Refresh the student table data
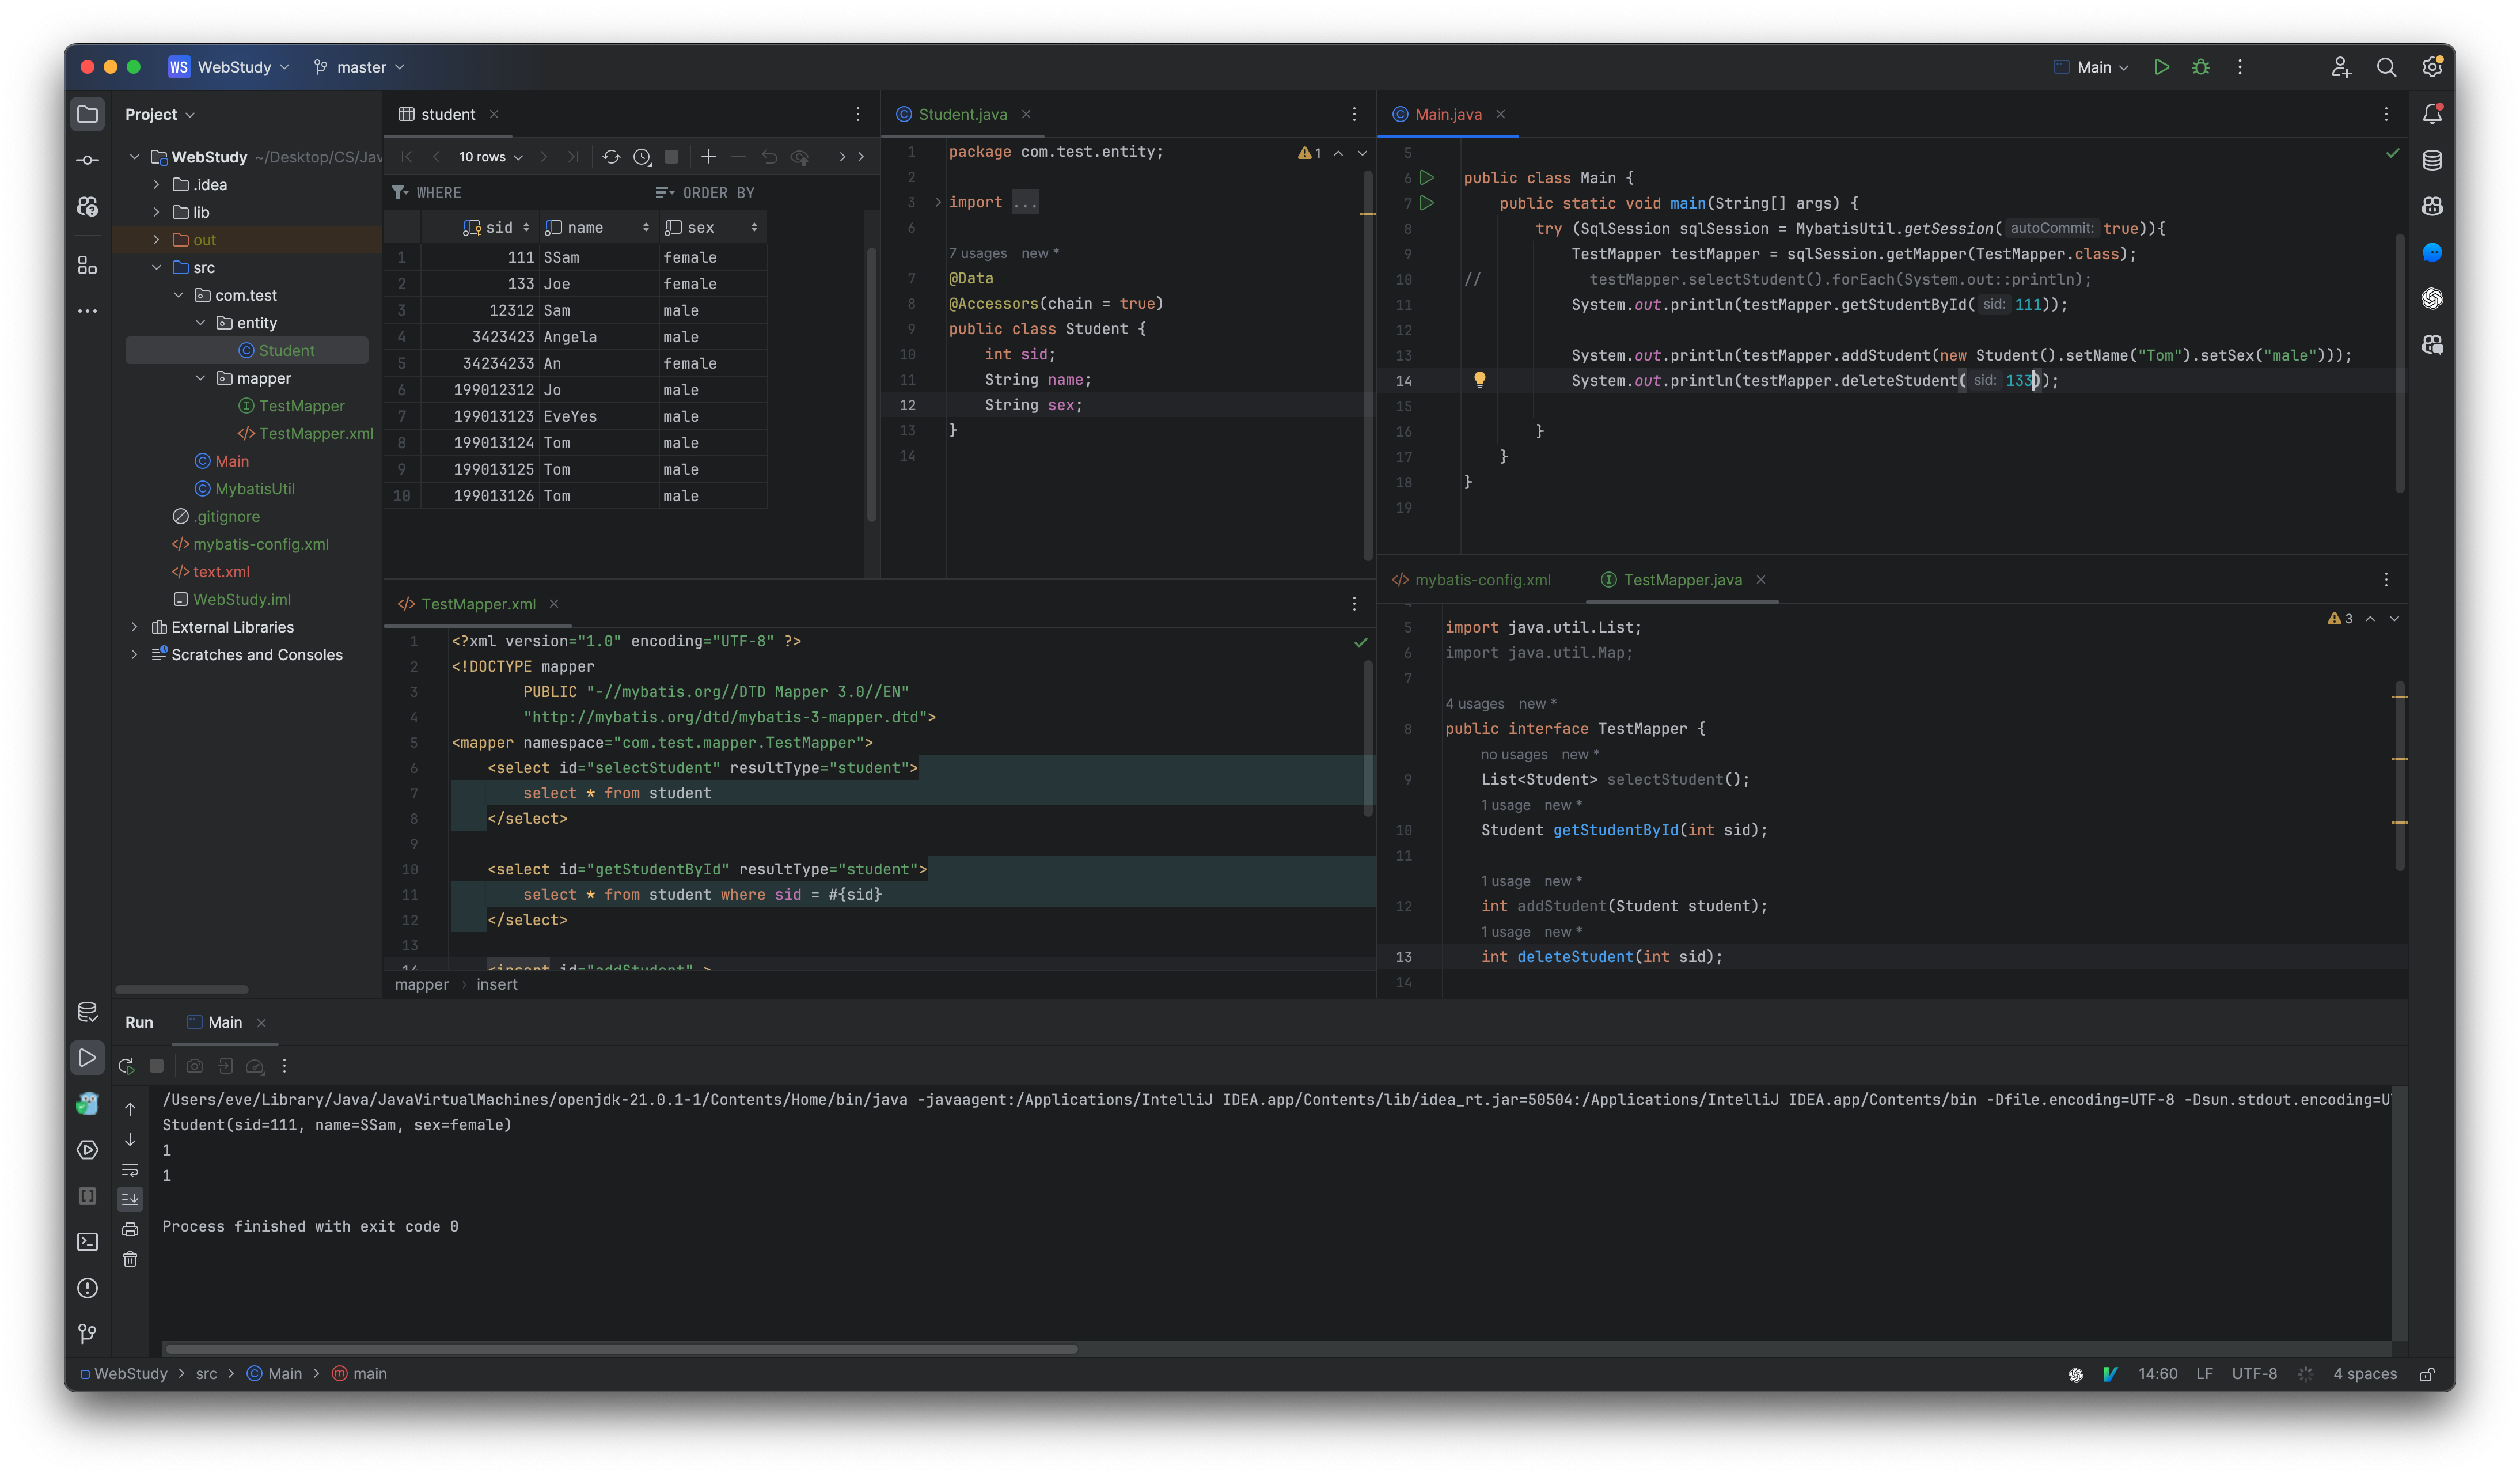This screenshot has width=2520, height=1477. click(611, 157)
